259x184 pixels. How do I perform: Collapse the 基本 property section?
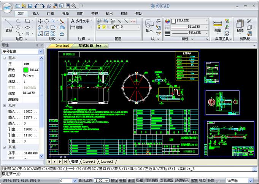[4, 58]
